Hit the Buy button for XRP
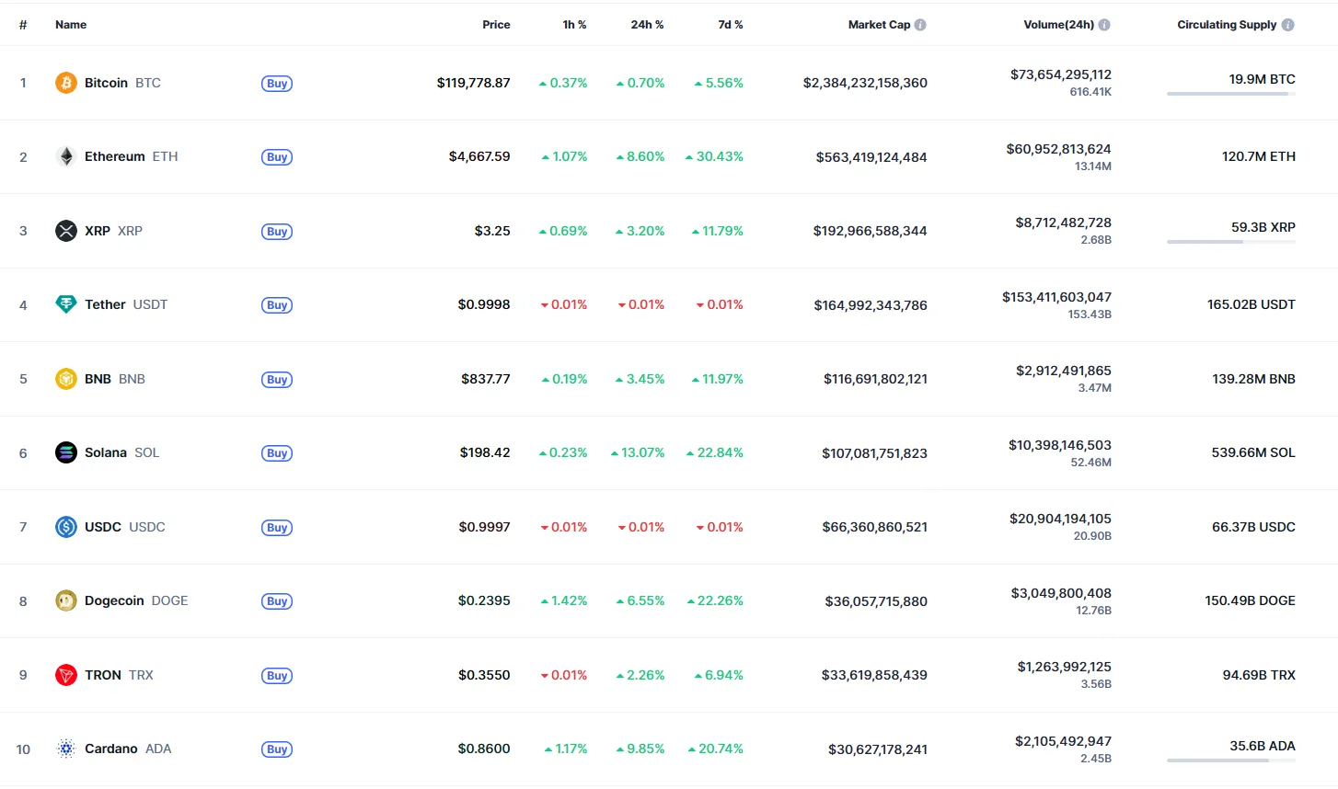 click(277, 232)
